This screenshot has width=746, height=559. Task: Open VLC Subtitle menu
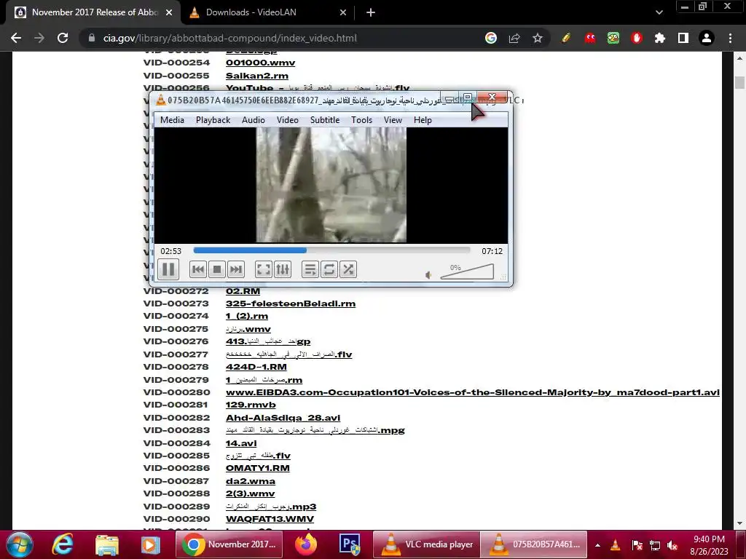click(x=325, y=120)
